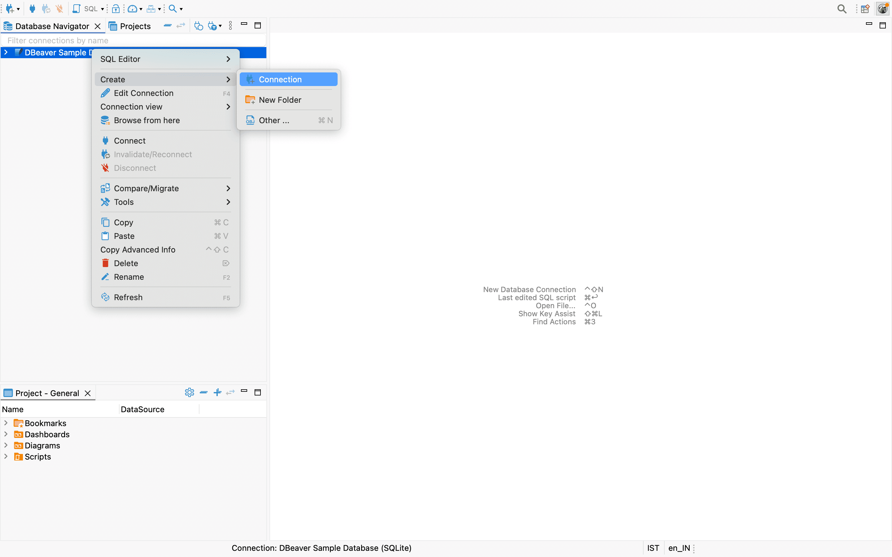Image resolution: width=892 pixels, height=557 pixels.
Task: Expand the Bookmarks folder
Action: [6, 423]
